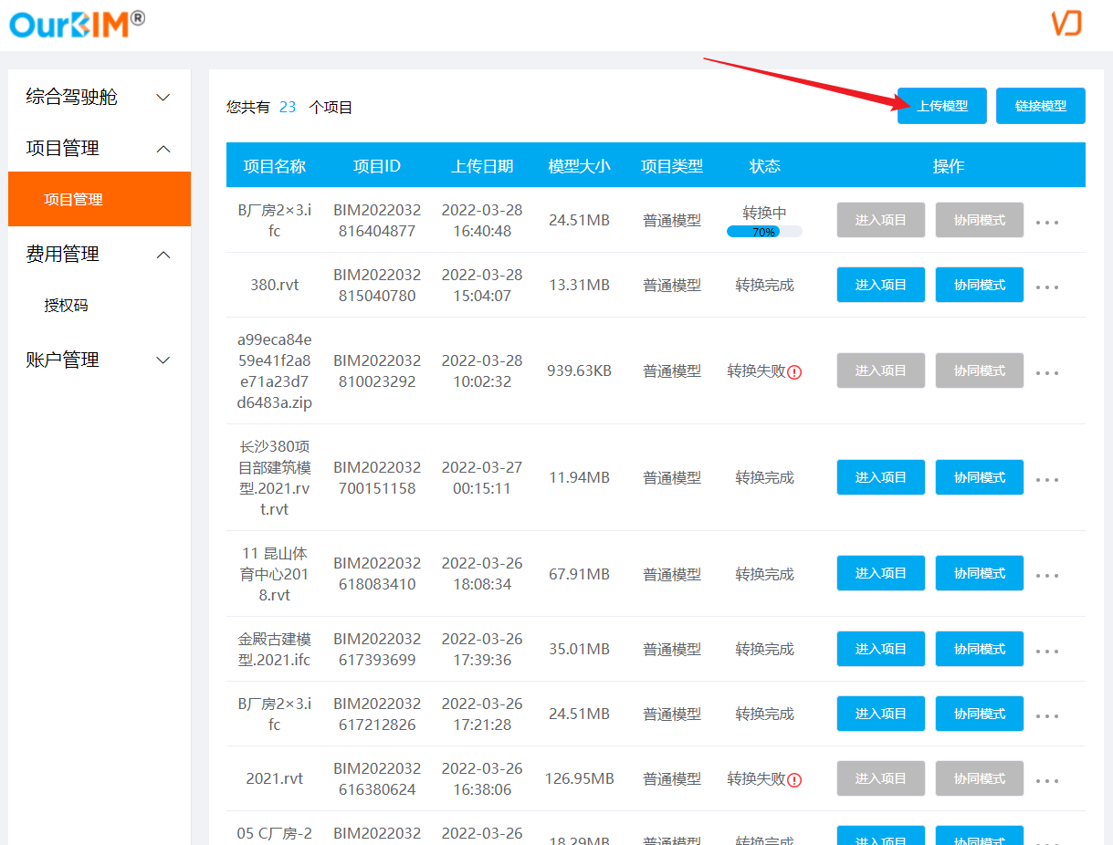Select the 项目管理 submenu item
This screenshot has width=1113, height=845.
click(100, 199)
